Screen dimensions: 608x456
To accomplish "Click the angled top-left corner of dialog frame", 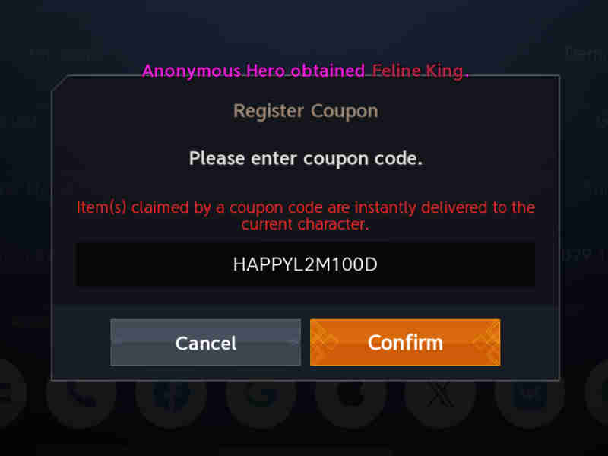I will pyautogui.click(x=59, y=84).
